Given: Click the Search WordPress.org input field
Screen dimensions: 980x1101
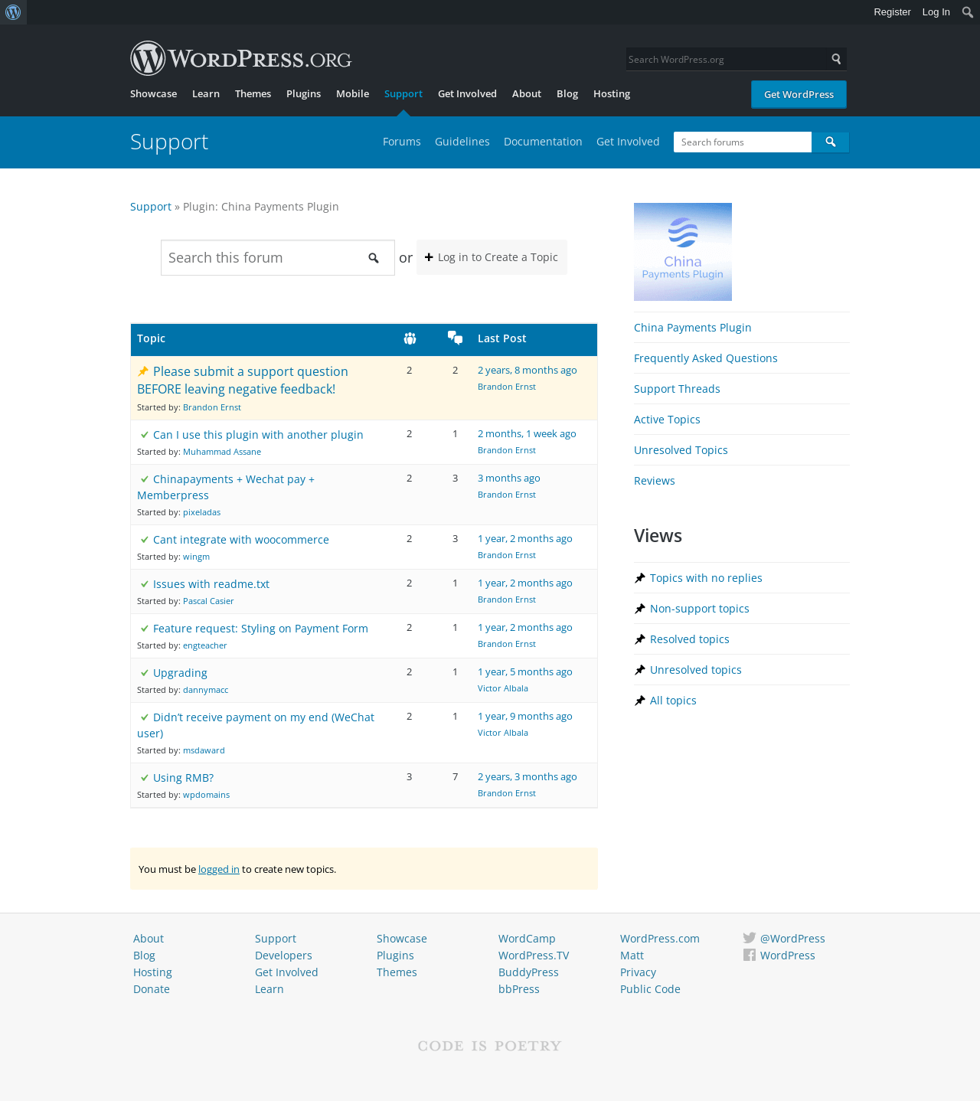Looking at the screenshot, I should tap(727, 59).
